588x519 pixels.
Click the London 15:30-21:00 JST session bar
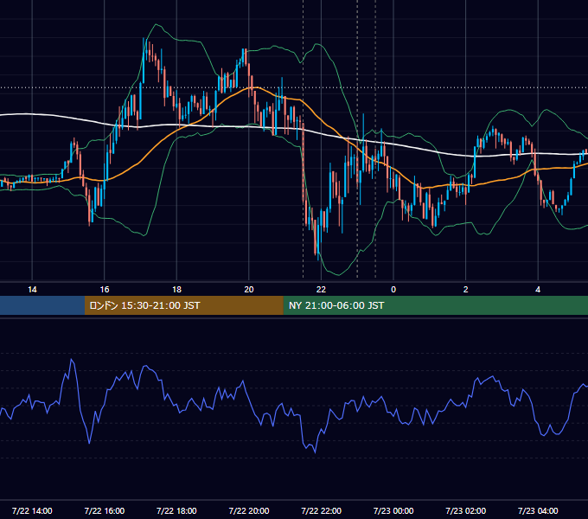[x=183, y=305]
